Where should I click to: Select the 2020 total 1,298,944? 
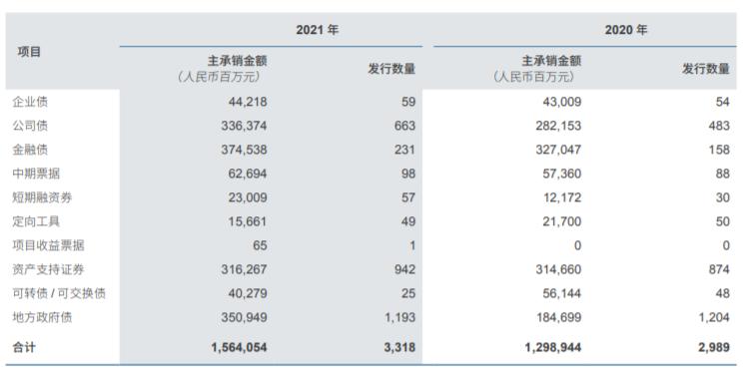tap(553, 348)
